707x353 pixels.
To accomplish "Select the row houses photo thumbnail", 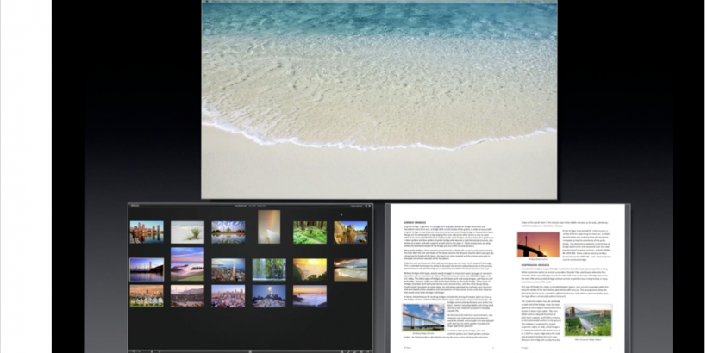I will point(147,296).
